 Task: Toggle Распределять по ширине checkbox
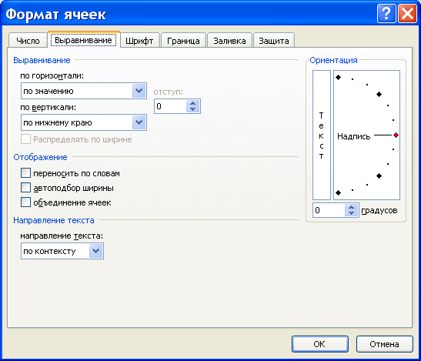(25, 139)
